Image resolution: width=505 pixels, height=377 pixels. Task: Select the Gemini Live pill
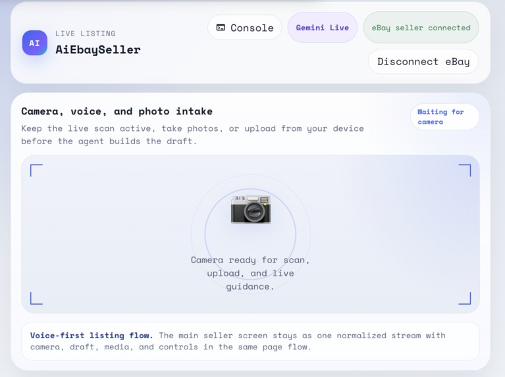323,28
